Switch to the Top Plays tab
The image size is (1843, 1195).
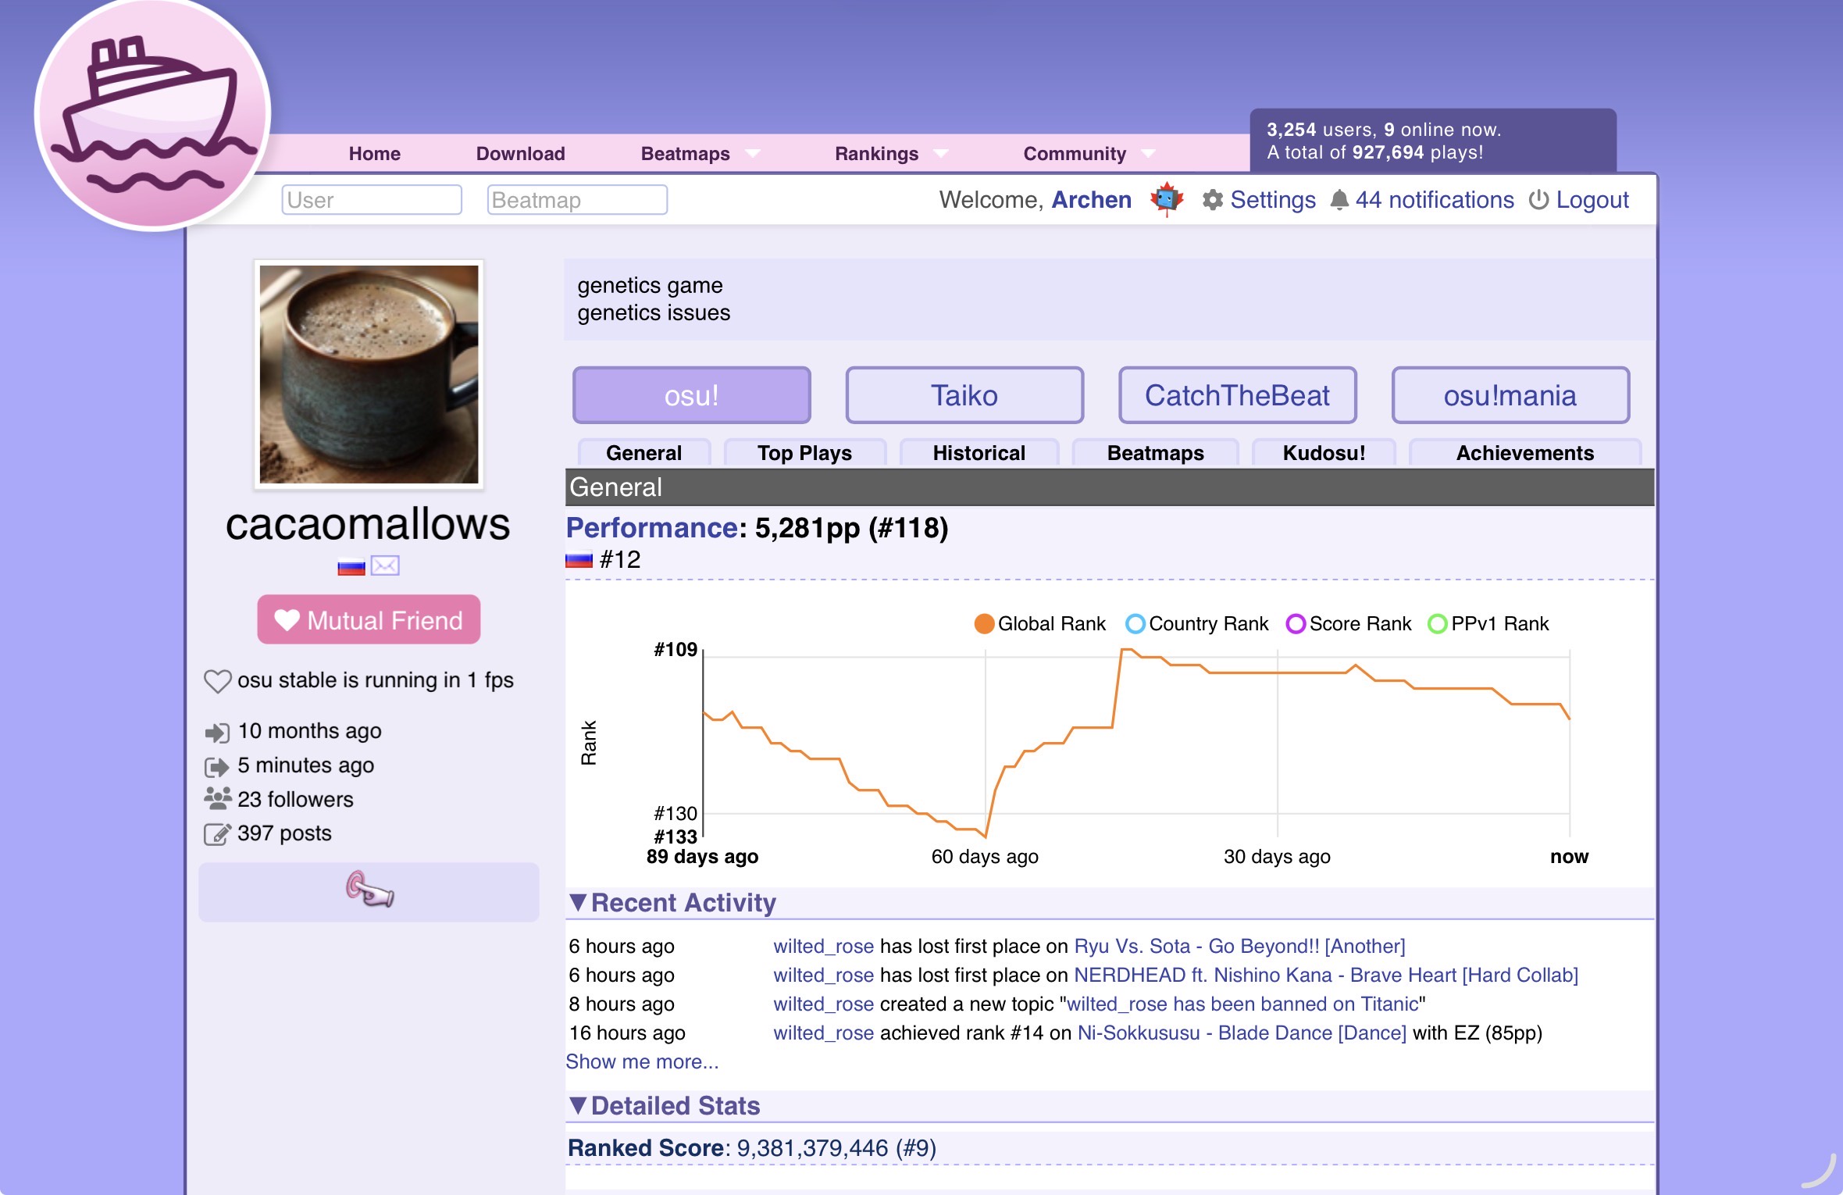[804, 453]
